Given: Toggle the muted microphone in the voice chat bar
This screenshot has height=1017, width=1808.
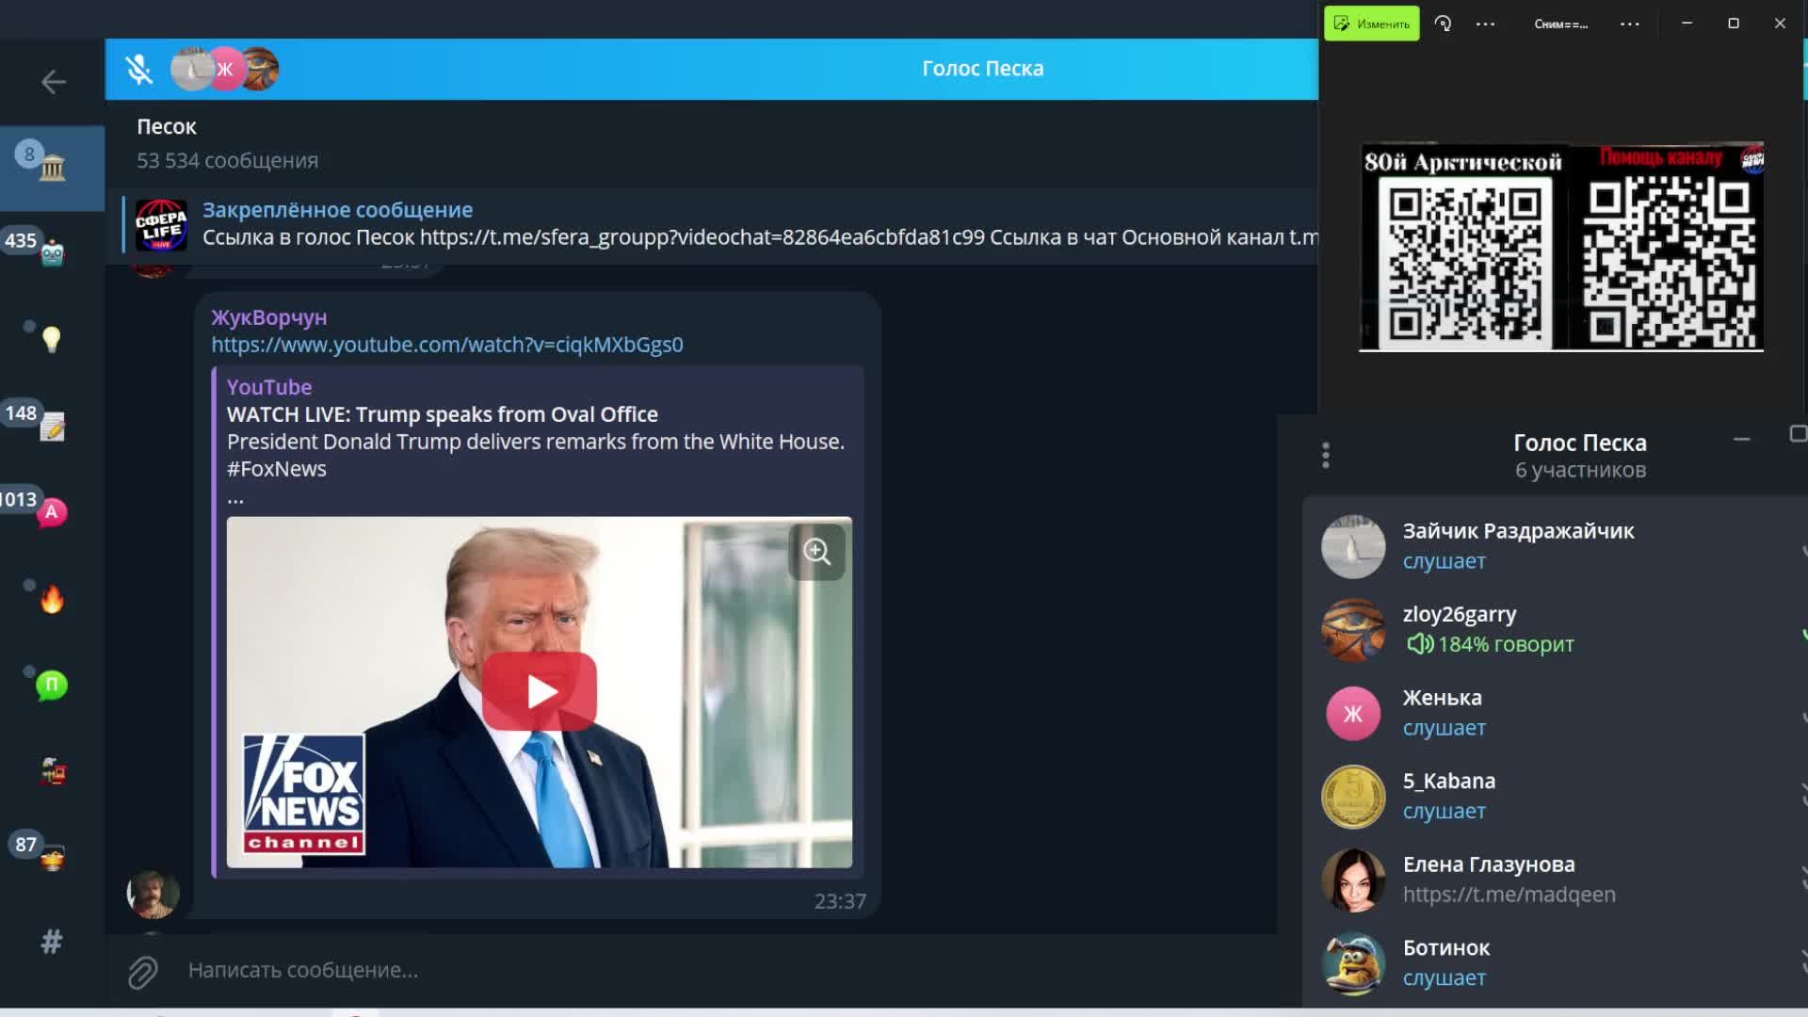Looking at the screenshot, I should (x=139, y=69).
